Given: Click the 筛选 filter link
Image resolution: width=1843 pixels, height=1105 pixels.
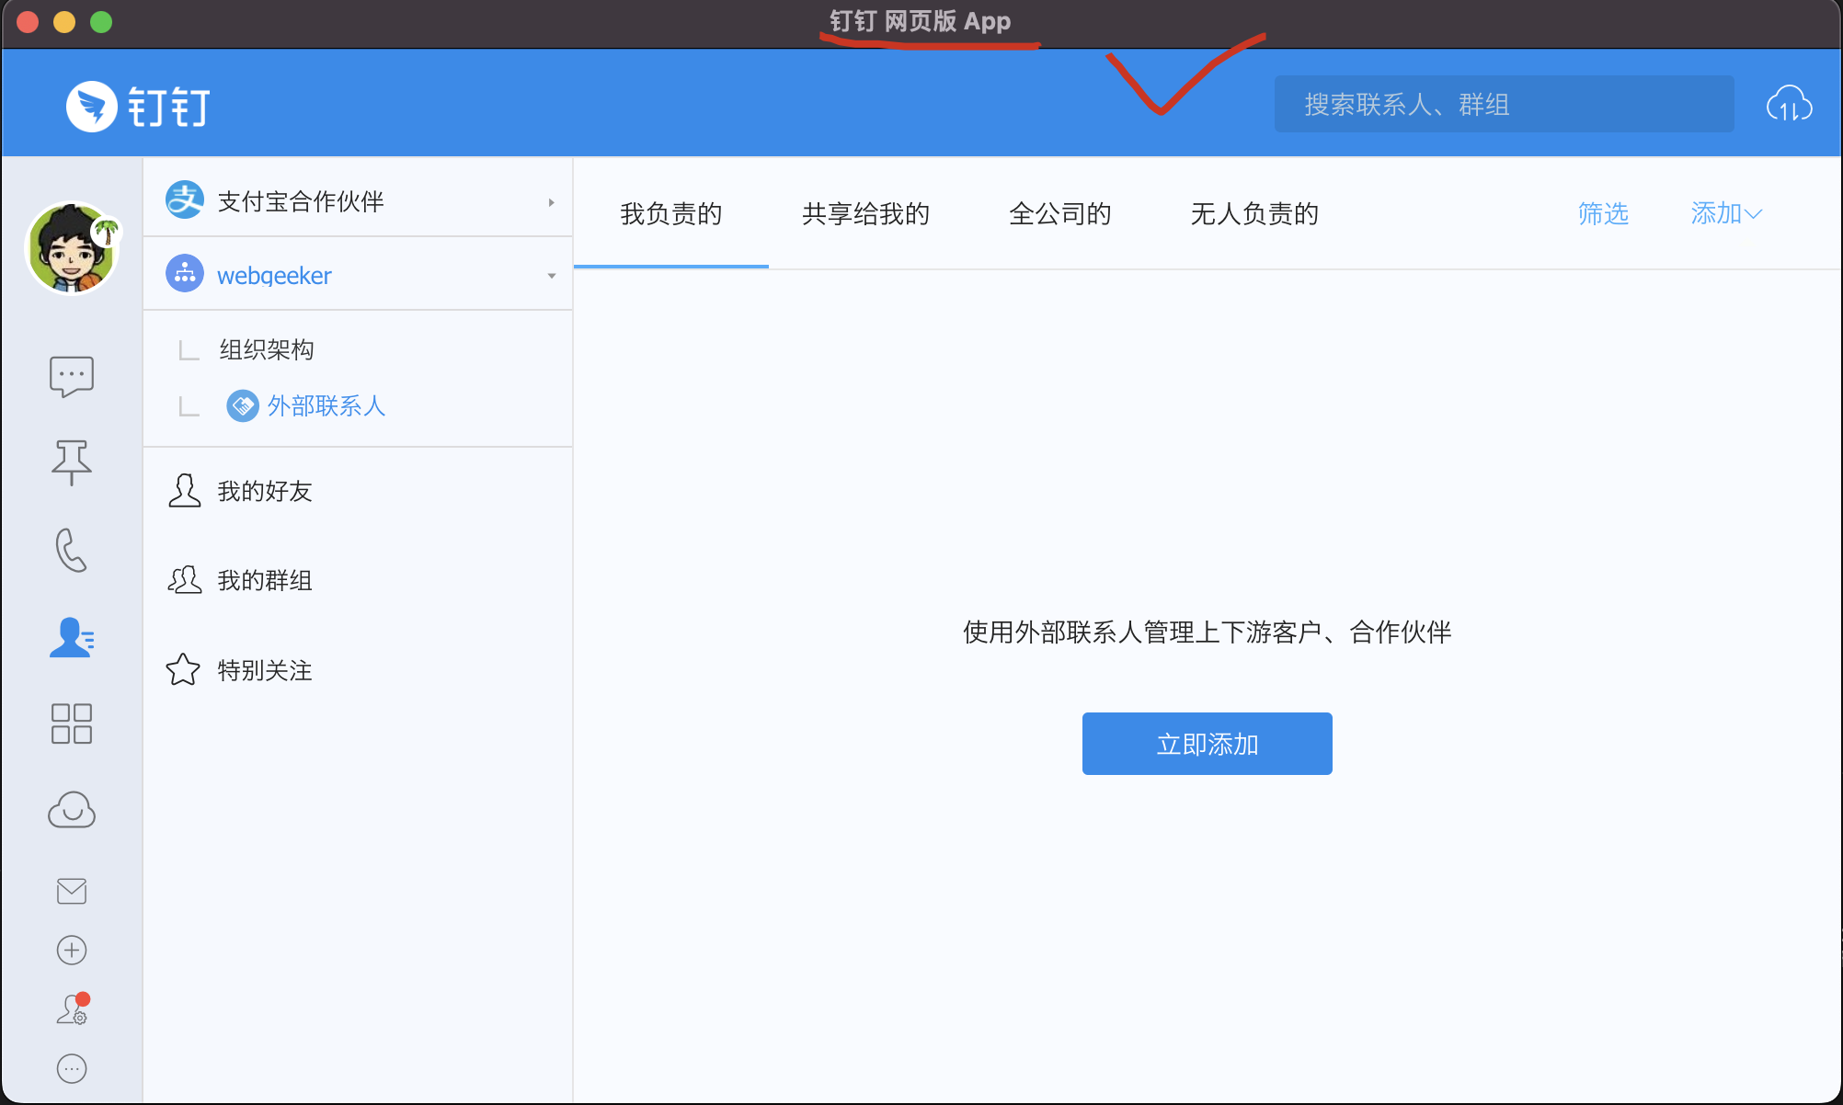Looking at the screenshot, I should pos(1603,213).
